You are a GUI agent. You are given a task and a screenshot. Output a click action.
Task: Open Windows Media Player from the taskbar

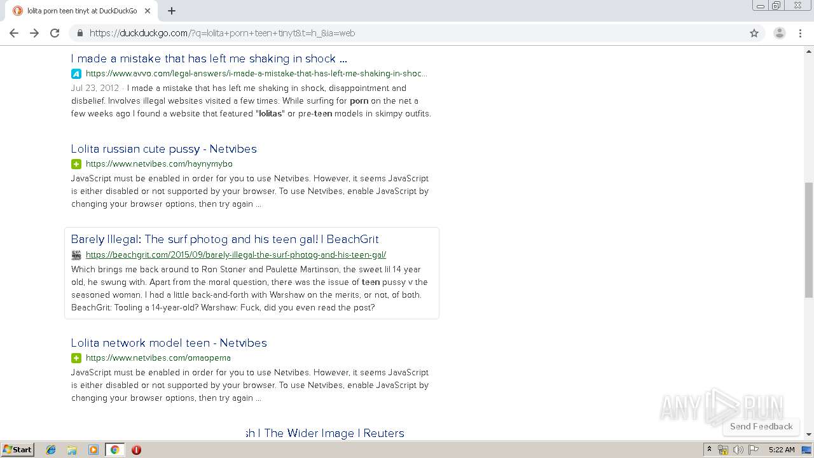tap(93, 450)
